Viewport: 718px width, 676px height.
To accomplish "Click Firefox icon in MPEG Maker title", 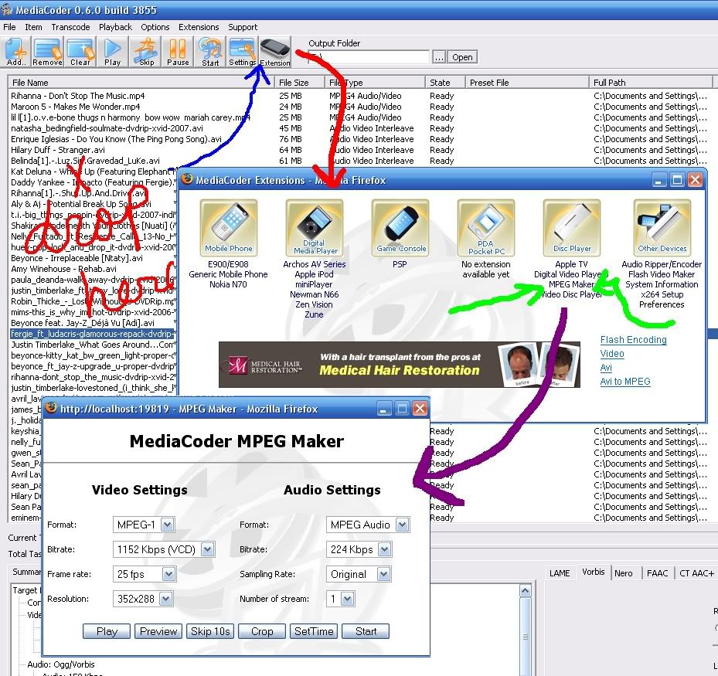I will click(x=51, y=407).
